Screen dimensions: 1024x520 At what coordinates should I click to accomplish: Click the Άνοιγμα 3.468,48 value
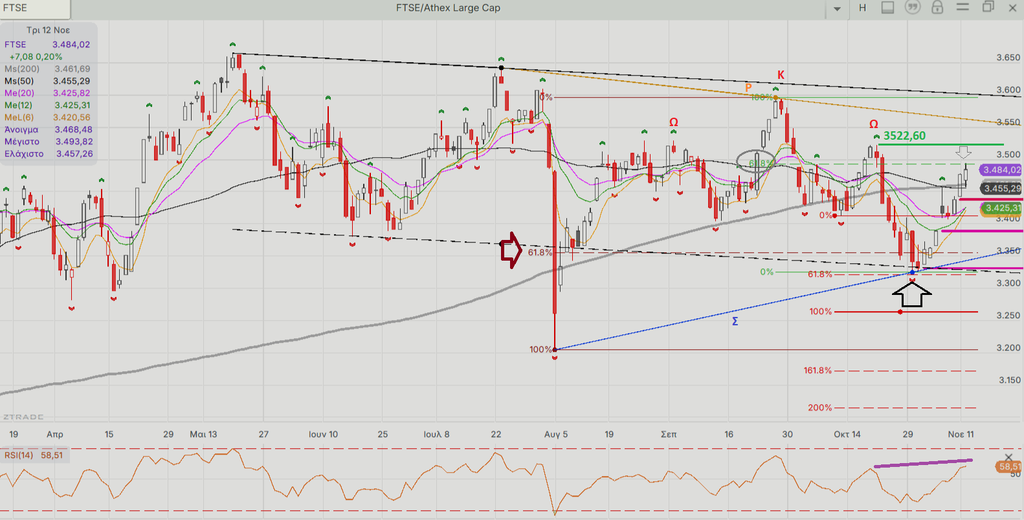(x=73, y=129)
